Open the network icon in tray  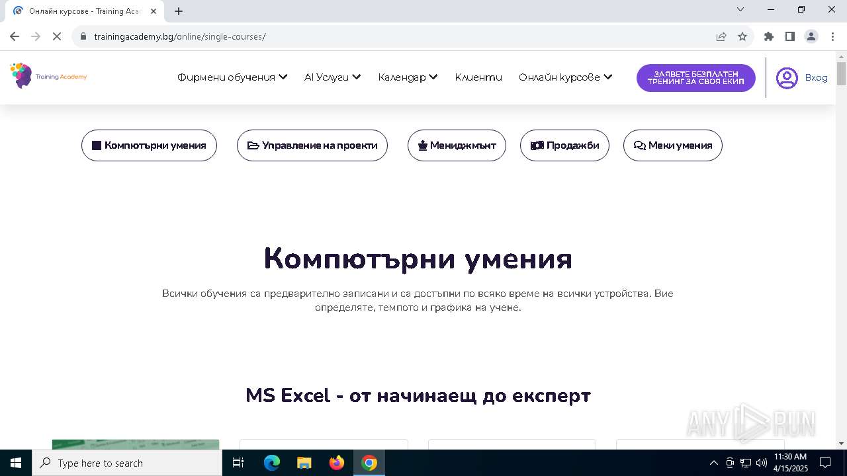click(746, 463)
